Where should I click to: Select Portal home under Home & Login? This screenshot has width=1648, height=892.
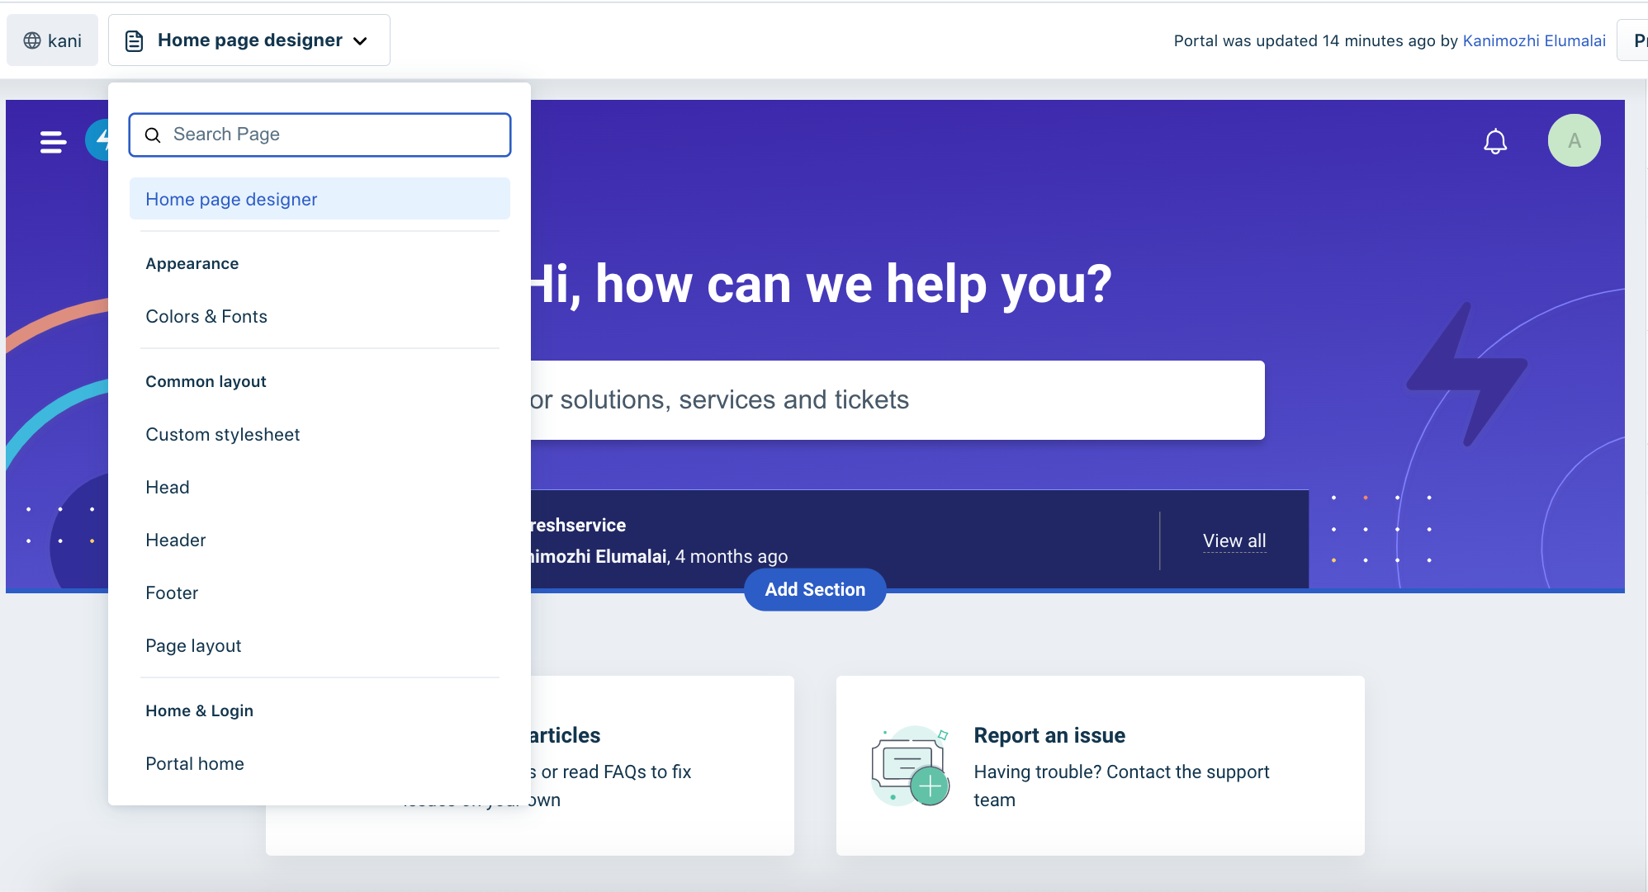coord(194,763)
